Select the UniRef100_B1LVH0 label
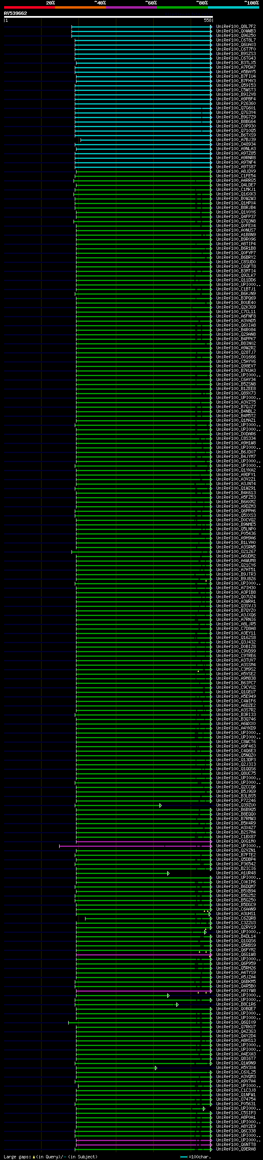This screenshot has height=1160, width=263. coord(235,543)
